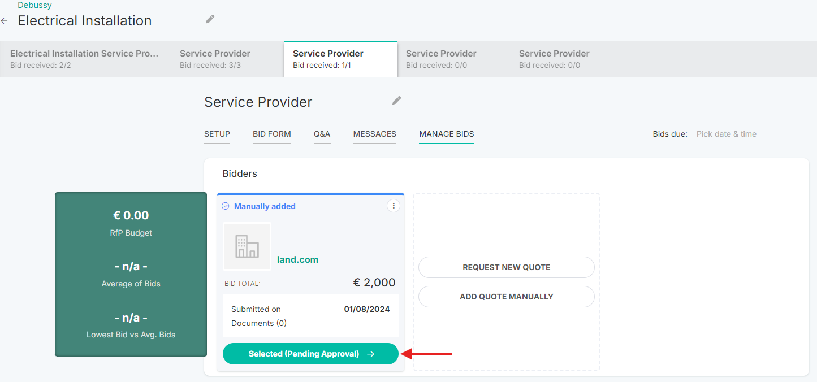Select the MANAGE BIDS section
The height and width of the screenshot is (382, 817).
pyautogui.click(x=447, y=134)
